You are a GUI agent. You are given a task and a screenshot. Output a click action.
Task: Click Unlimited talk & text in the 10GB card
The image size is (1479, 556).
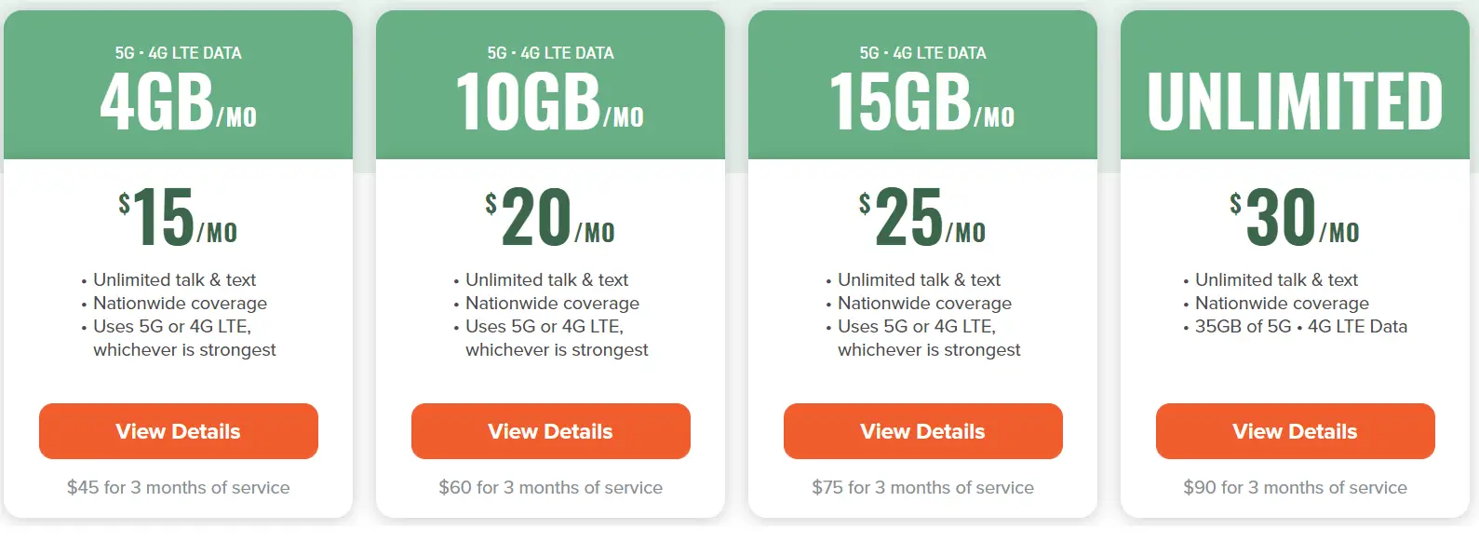pyautogui.click(x=546, y=279)
